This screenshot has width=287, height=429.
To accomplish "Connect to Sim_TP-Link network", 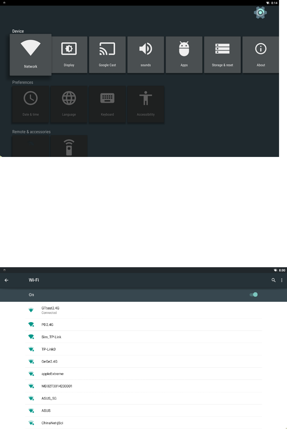I will pos(143,337).
